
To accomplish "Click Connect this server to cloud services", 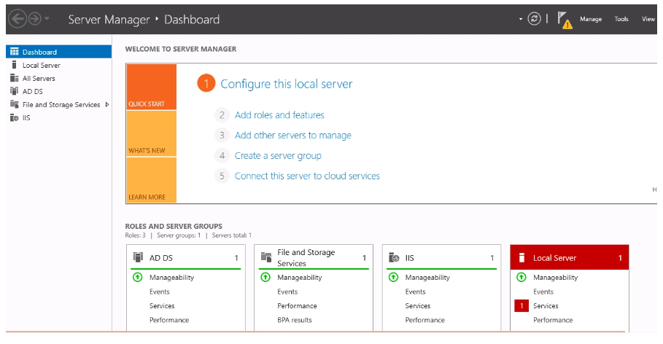I will point(307,176).
